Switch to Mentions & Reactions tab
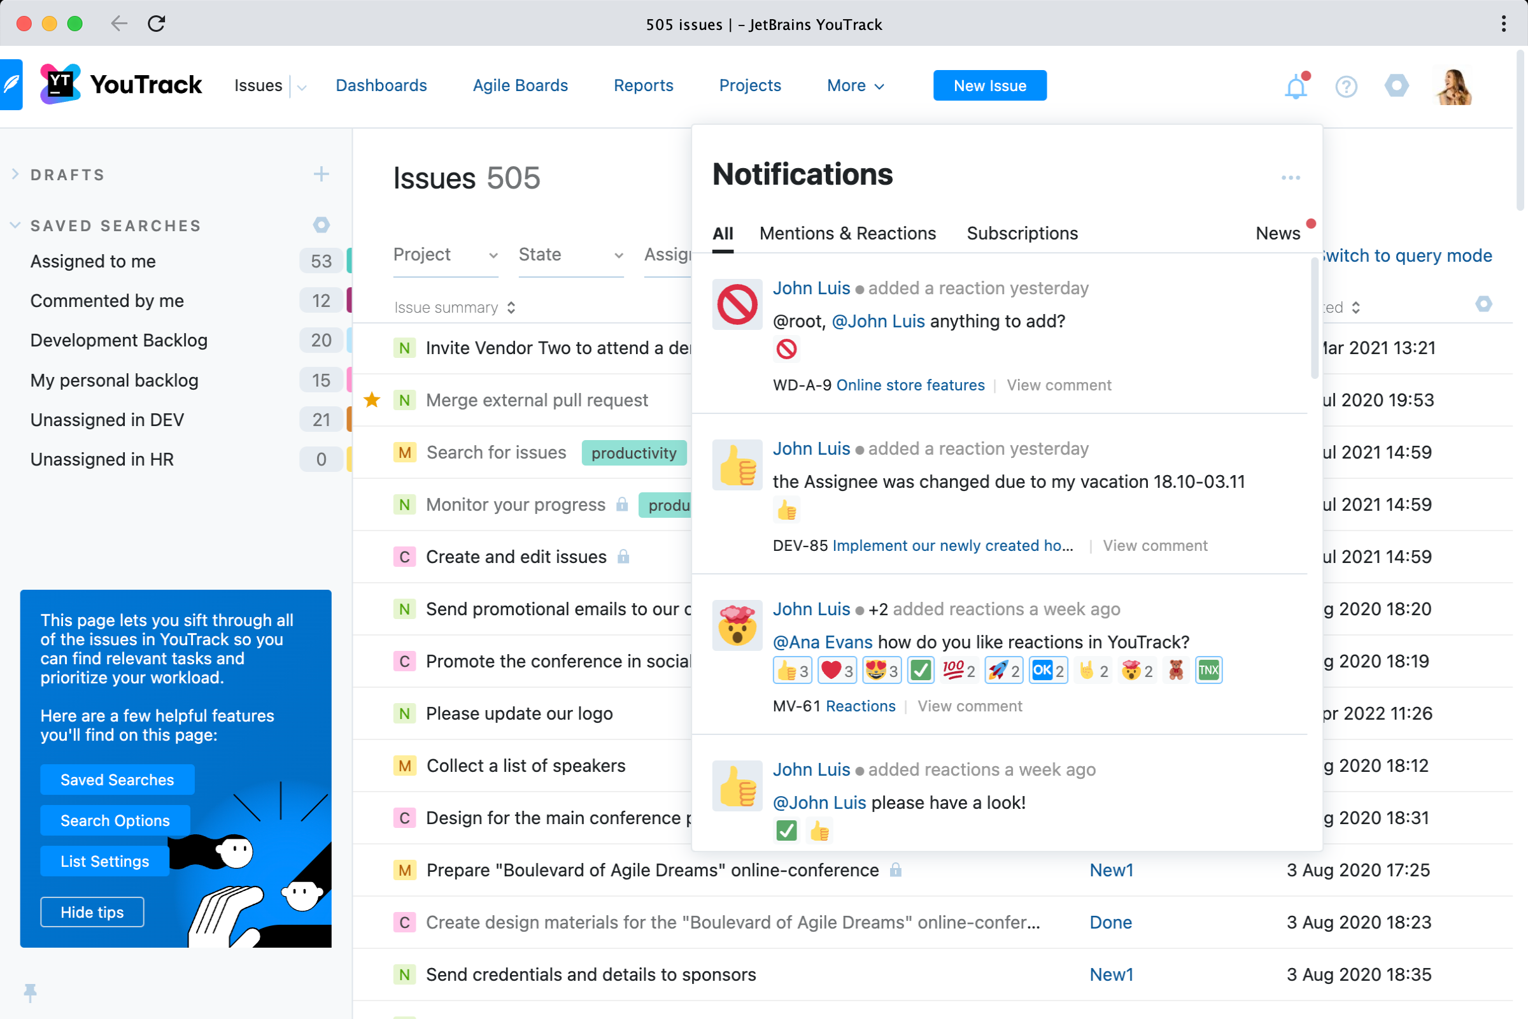Viewport: 1528px width, 1019px height. 847,233
